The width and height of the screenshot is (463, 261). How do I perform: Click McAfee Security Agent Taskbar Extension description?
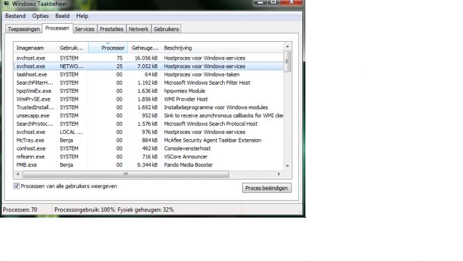[x=212, y=140]
